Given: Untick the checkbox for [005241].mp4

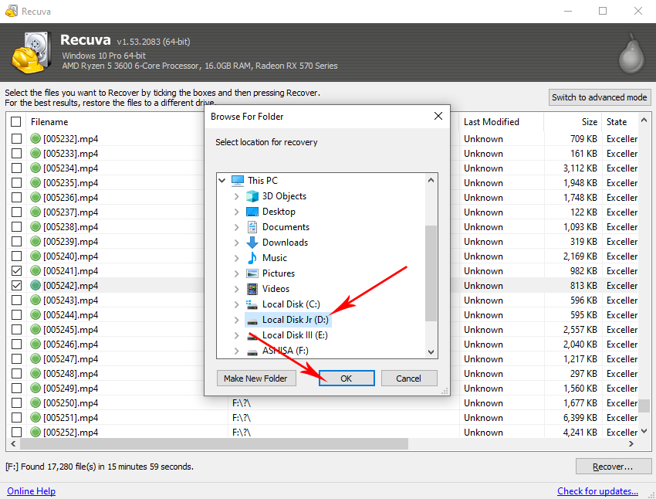Looking at the screenshot, I should [16, 271].
